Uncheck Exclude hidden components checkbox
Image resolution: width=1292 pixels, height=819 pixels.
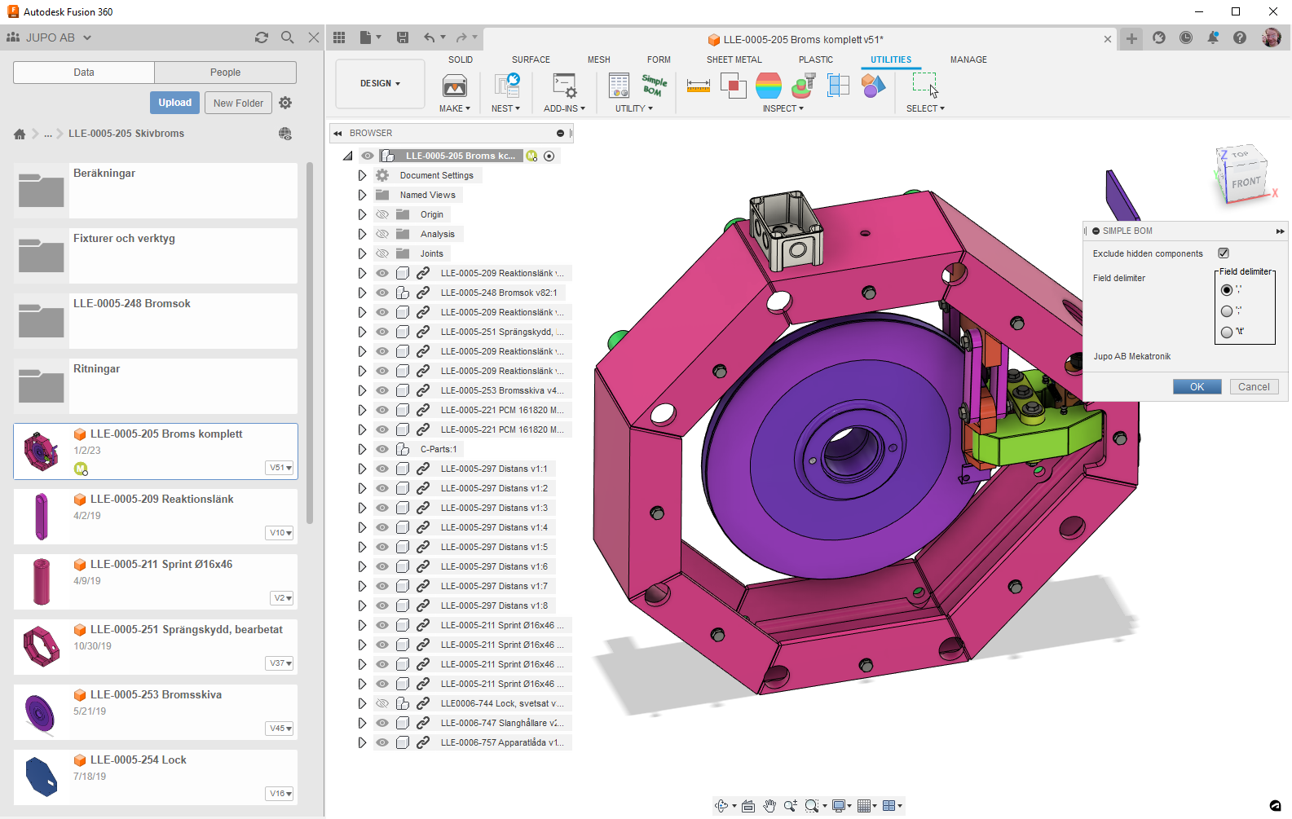(x=1223, y=253)
